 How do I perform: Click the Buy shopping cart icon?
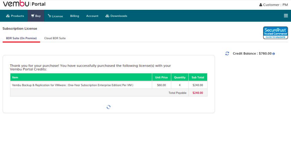[x=32, y=16]
